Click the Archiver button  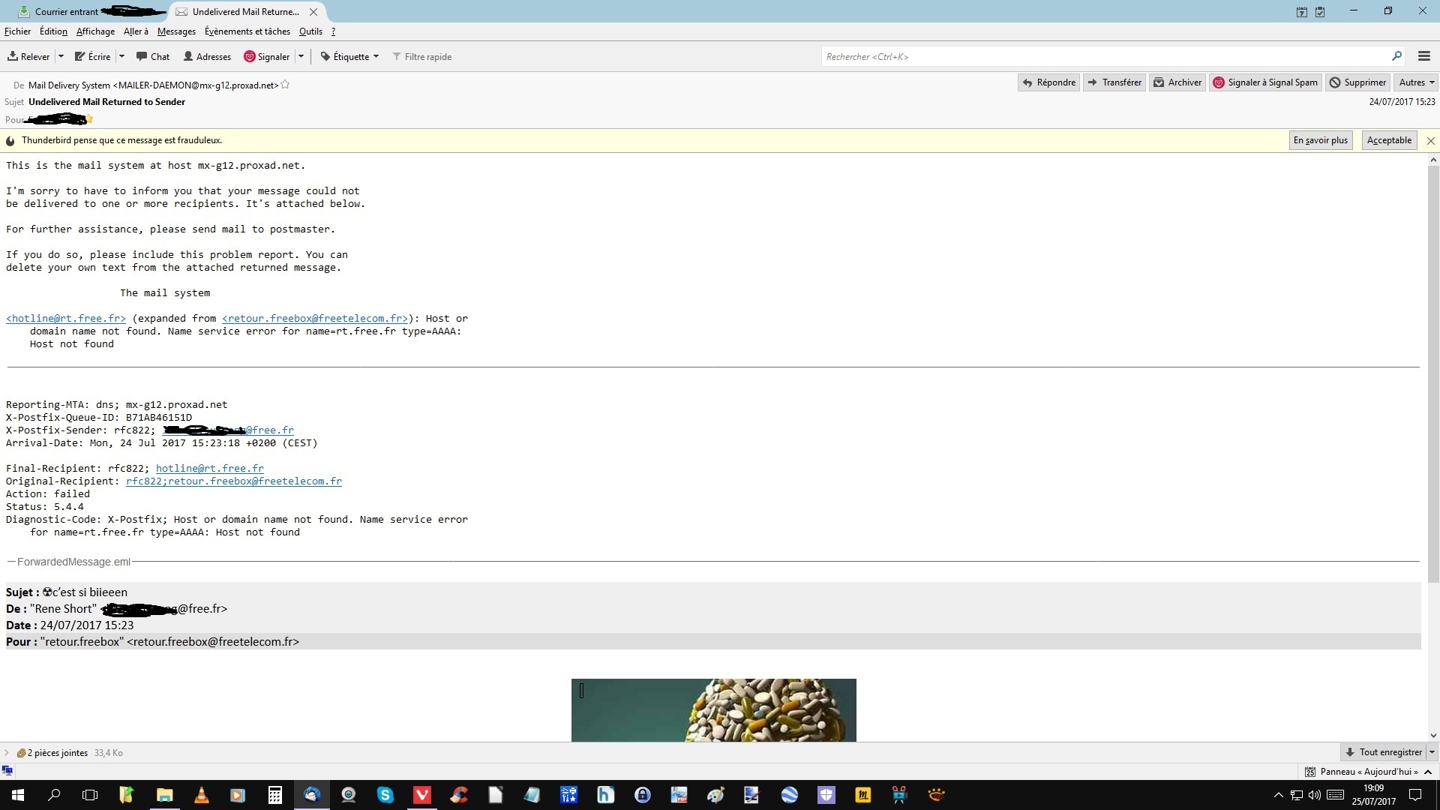[1177, 82]
